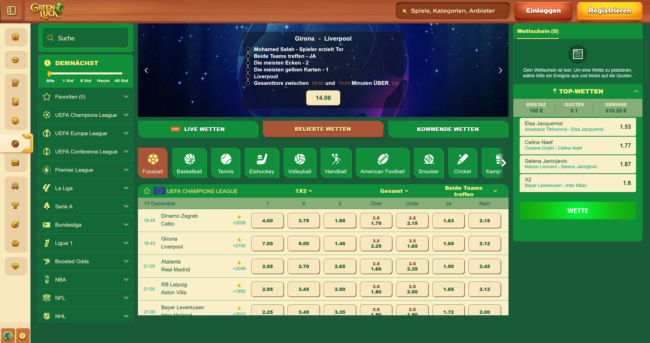Image resolution: width=650 pixels, height=343 pixels.
Task: Switch to LIVE WETTEN tab
Action: (198, 129)
